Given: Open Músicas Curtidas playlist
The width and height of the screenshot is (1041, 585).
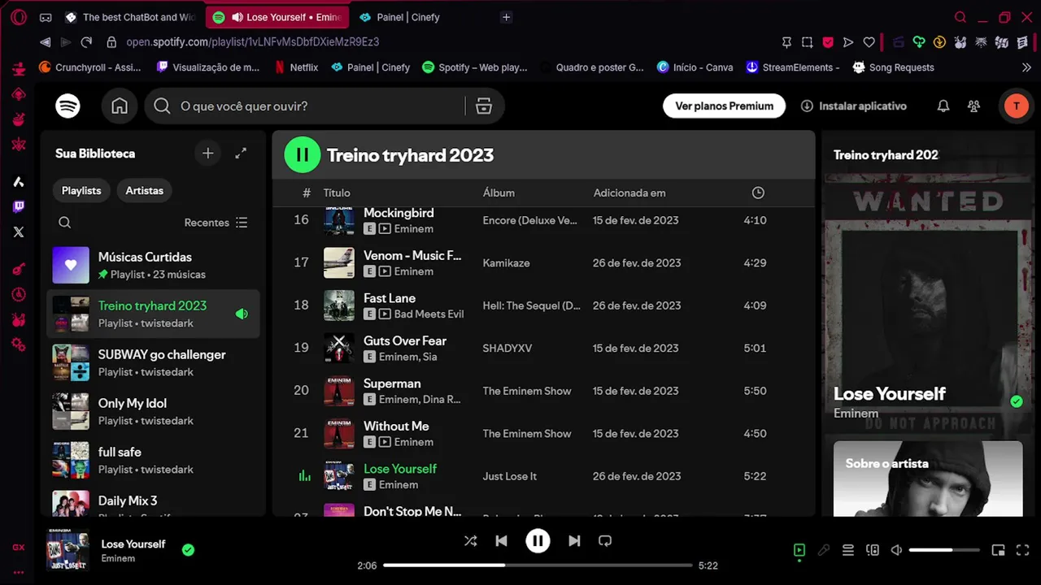Looking at the screenshot, I should (153, 265).
